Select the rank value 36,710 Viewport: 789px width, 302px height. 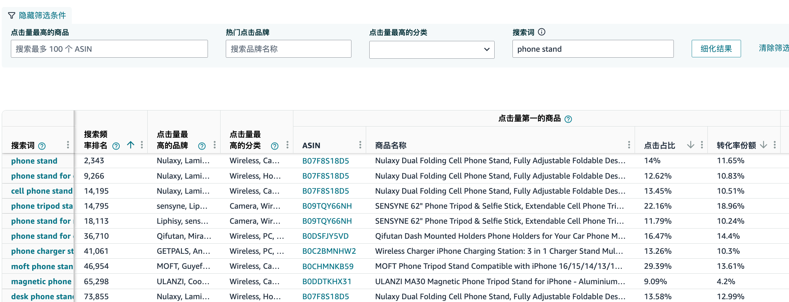click(96, 236)
